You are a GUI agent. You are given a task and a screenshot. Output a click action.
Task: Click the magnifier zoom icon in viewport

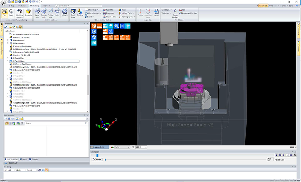117,26
